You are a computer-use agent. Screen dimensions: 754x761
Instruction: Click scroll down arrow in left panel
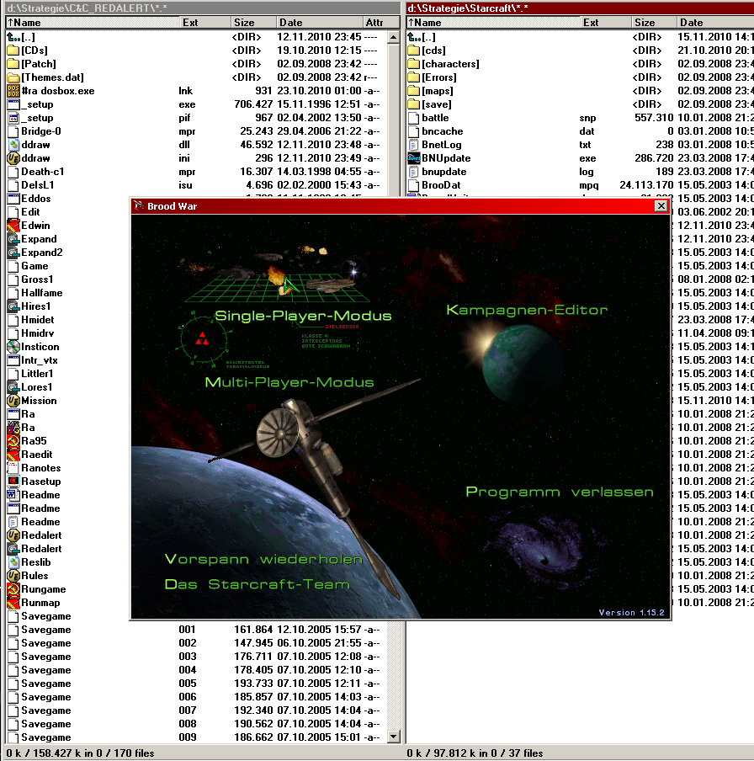(394, 737)
